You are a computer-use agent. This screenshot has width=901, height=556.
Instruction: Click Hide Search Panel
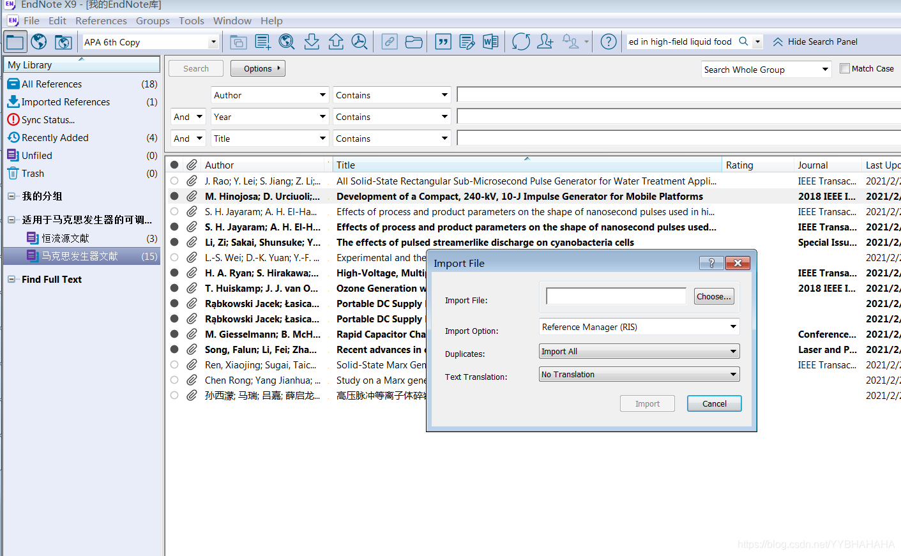pos(815,42)
